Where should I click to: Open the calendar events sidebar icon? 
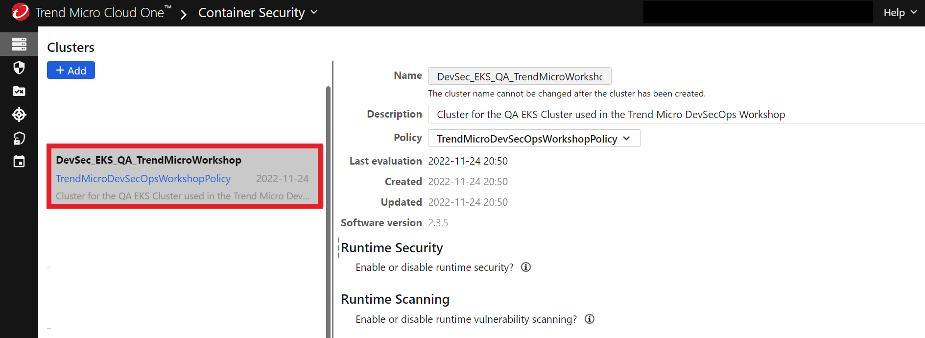pos(19,161)
